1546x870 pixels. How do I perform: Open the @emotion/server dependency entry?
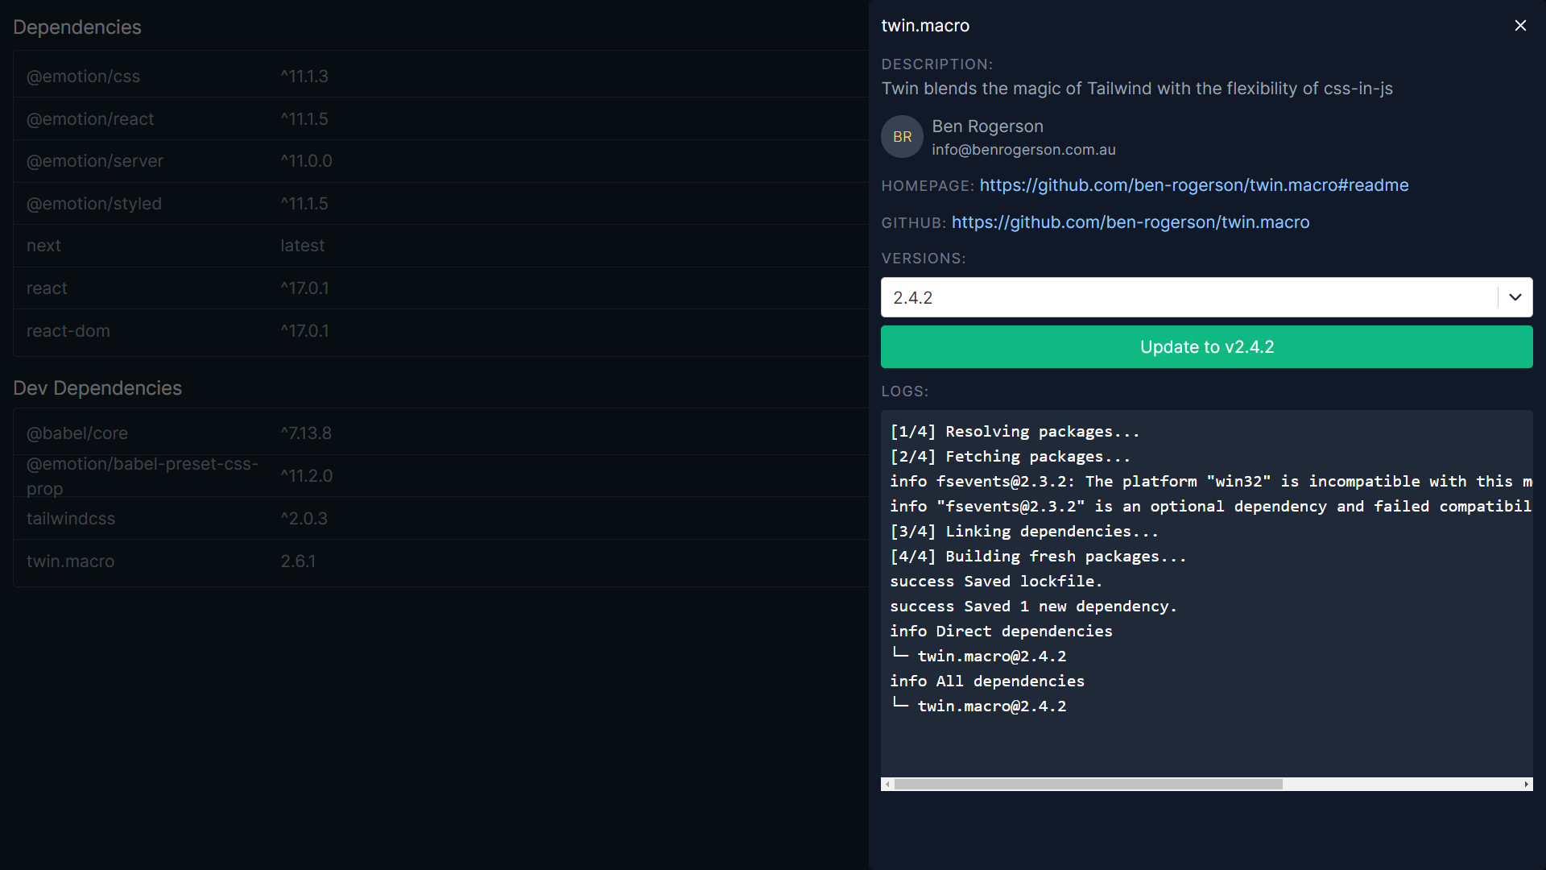pyautogui.click(x=439, y=161)
